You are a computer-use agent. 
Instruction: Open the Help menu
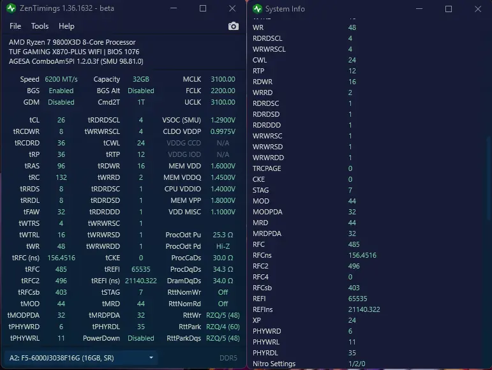pos(66,26)
